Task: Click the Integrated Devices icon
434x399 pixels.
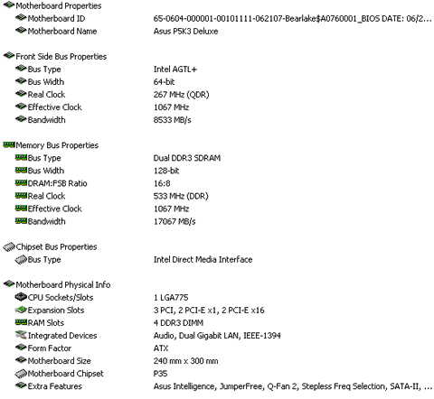Action: (21, 335)
